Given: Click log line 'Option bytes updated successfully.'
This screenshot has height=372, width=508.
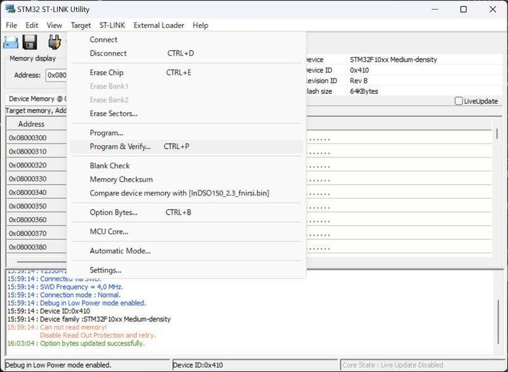Looking at the screenshot, I should click(76, 343).
